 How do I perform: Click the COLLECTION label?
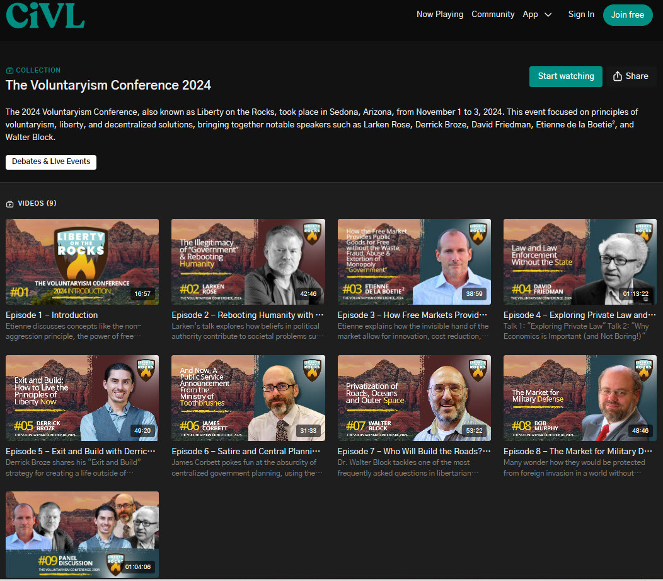[38, 70]
